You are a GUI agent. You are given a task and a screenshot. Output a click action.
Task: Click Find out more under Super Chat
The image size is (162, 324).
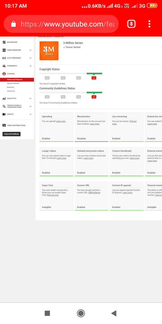[x=53, y=195]
